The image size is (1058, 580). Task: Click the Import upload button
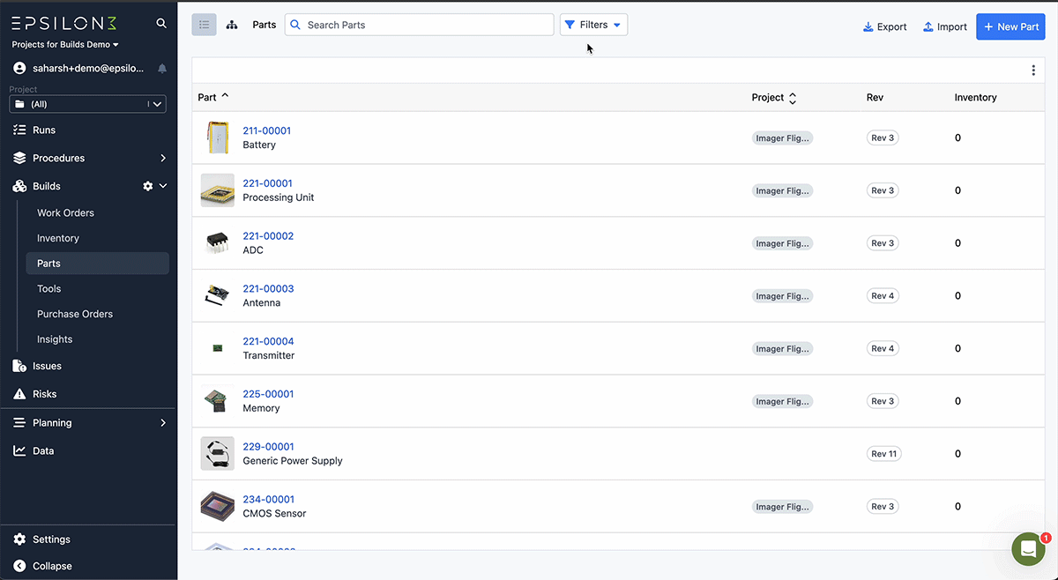coord(945,26)
